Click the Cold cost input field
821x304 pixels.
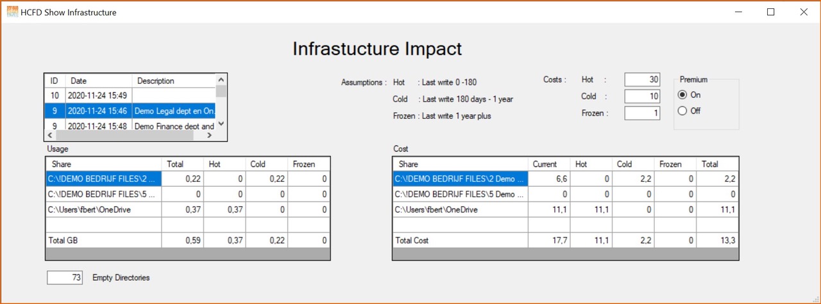tap(642, 96)
